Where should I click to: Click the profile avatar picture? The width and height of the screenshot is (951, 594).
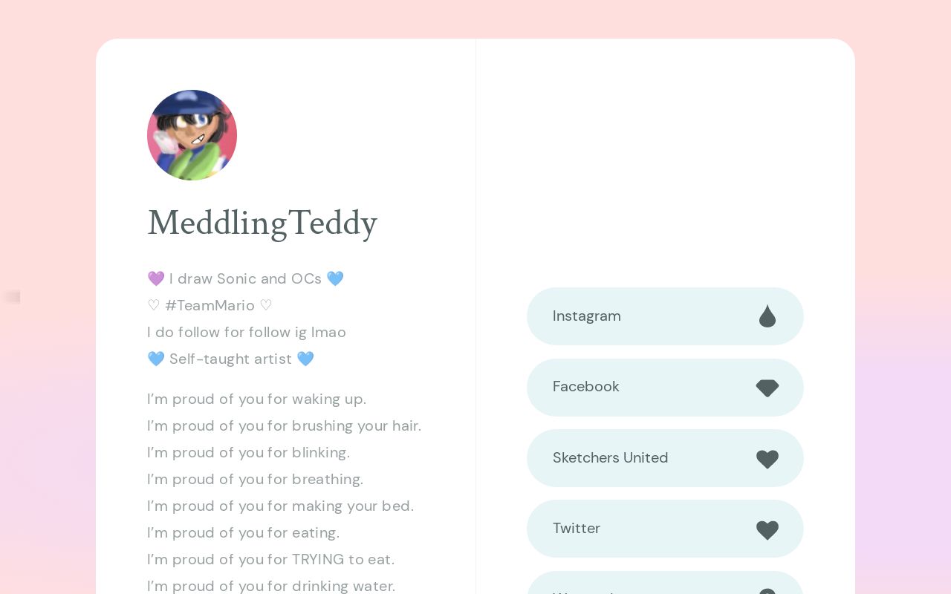[x=192, y=134]
